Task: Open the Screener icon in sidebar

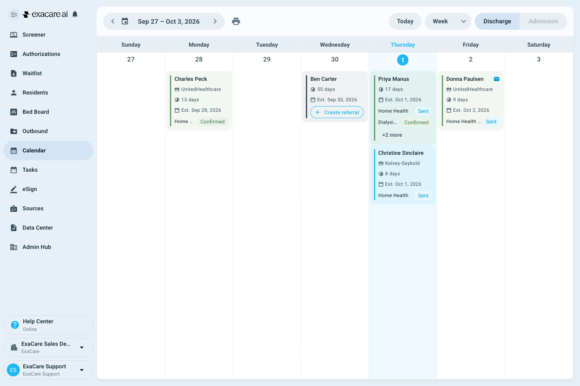Action: pos(14,35)
